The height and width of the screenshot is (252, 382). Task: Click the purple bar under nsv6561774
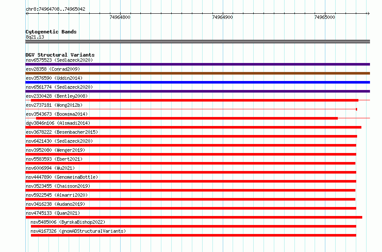coord(197,91)
